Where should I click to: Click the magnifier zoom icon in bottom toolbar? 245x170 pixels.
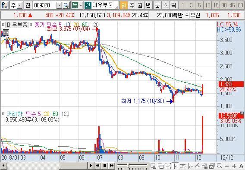pos(220,166)
